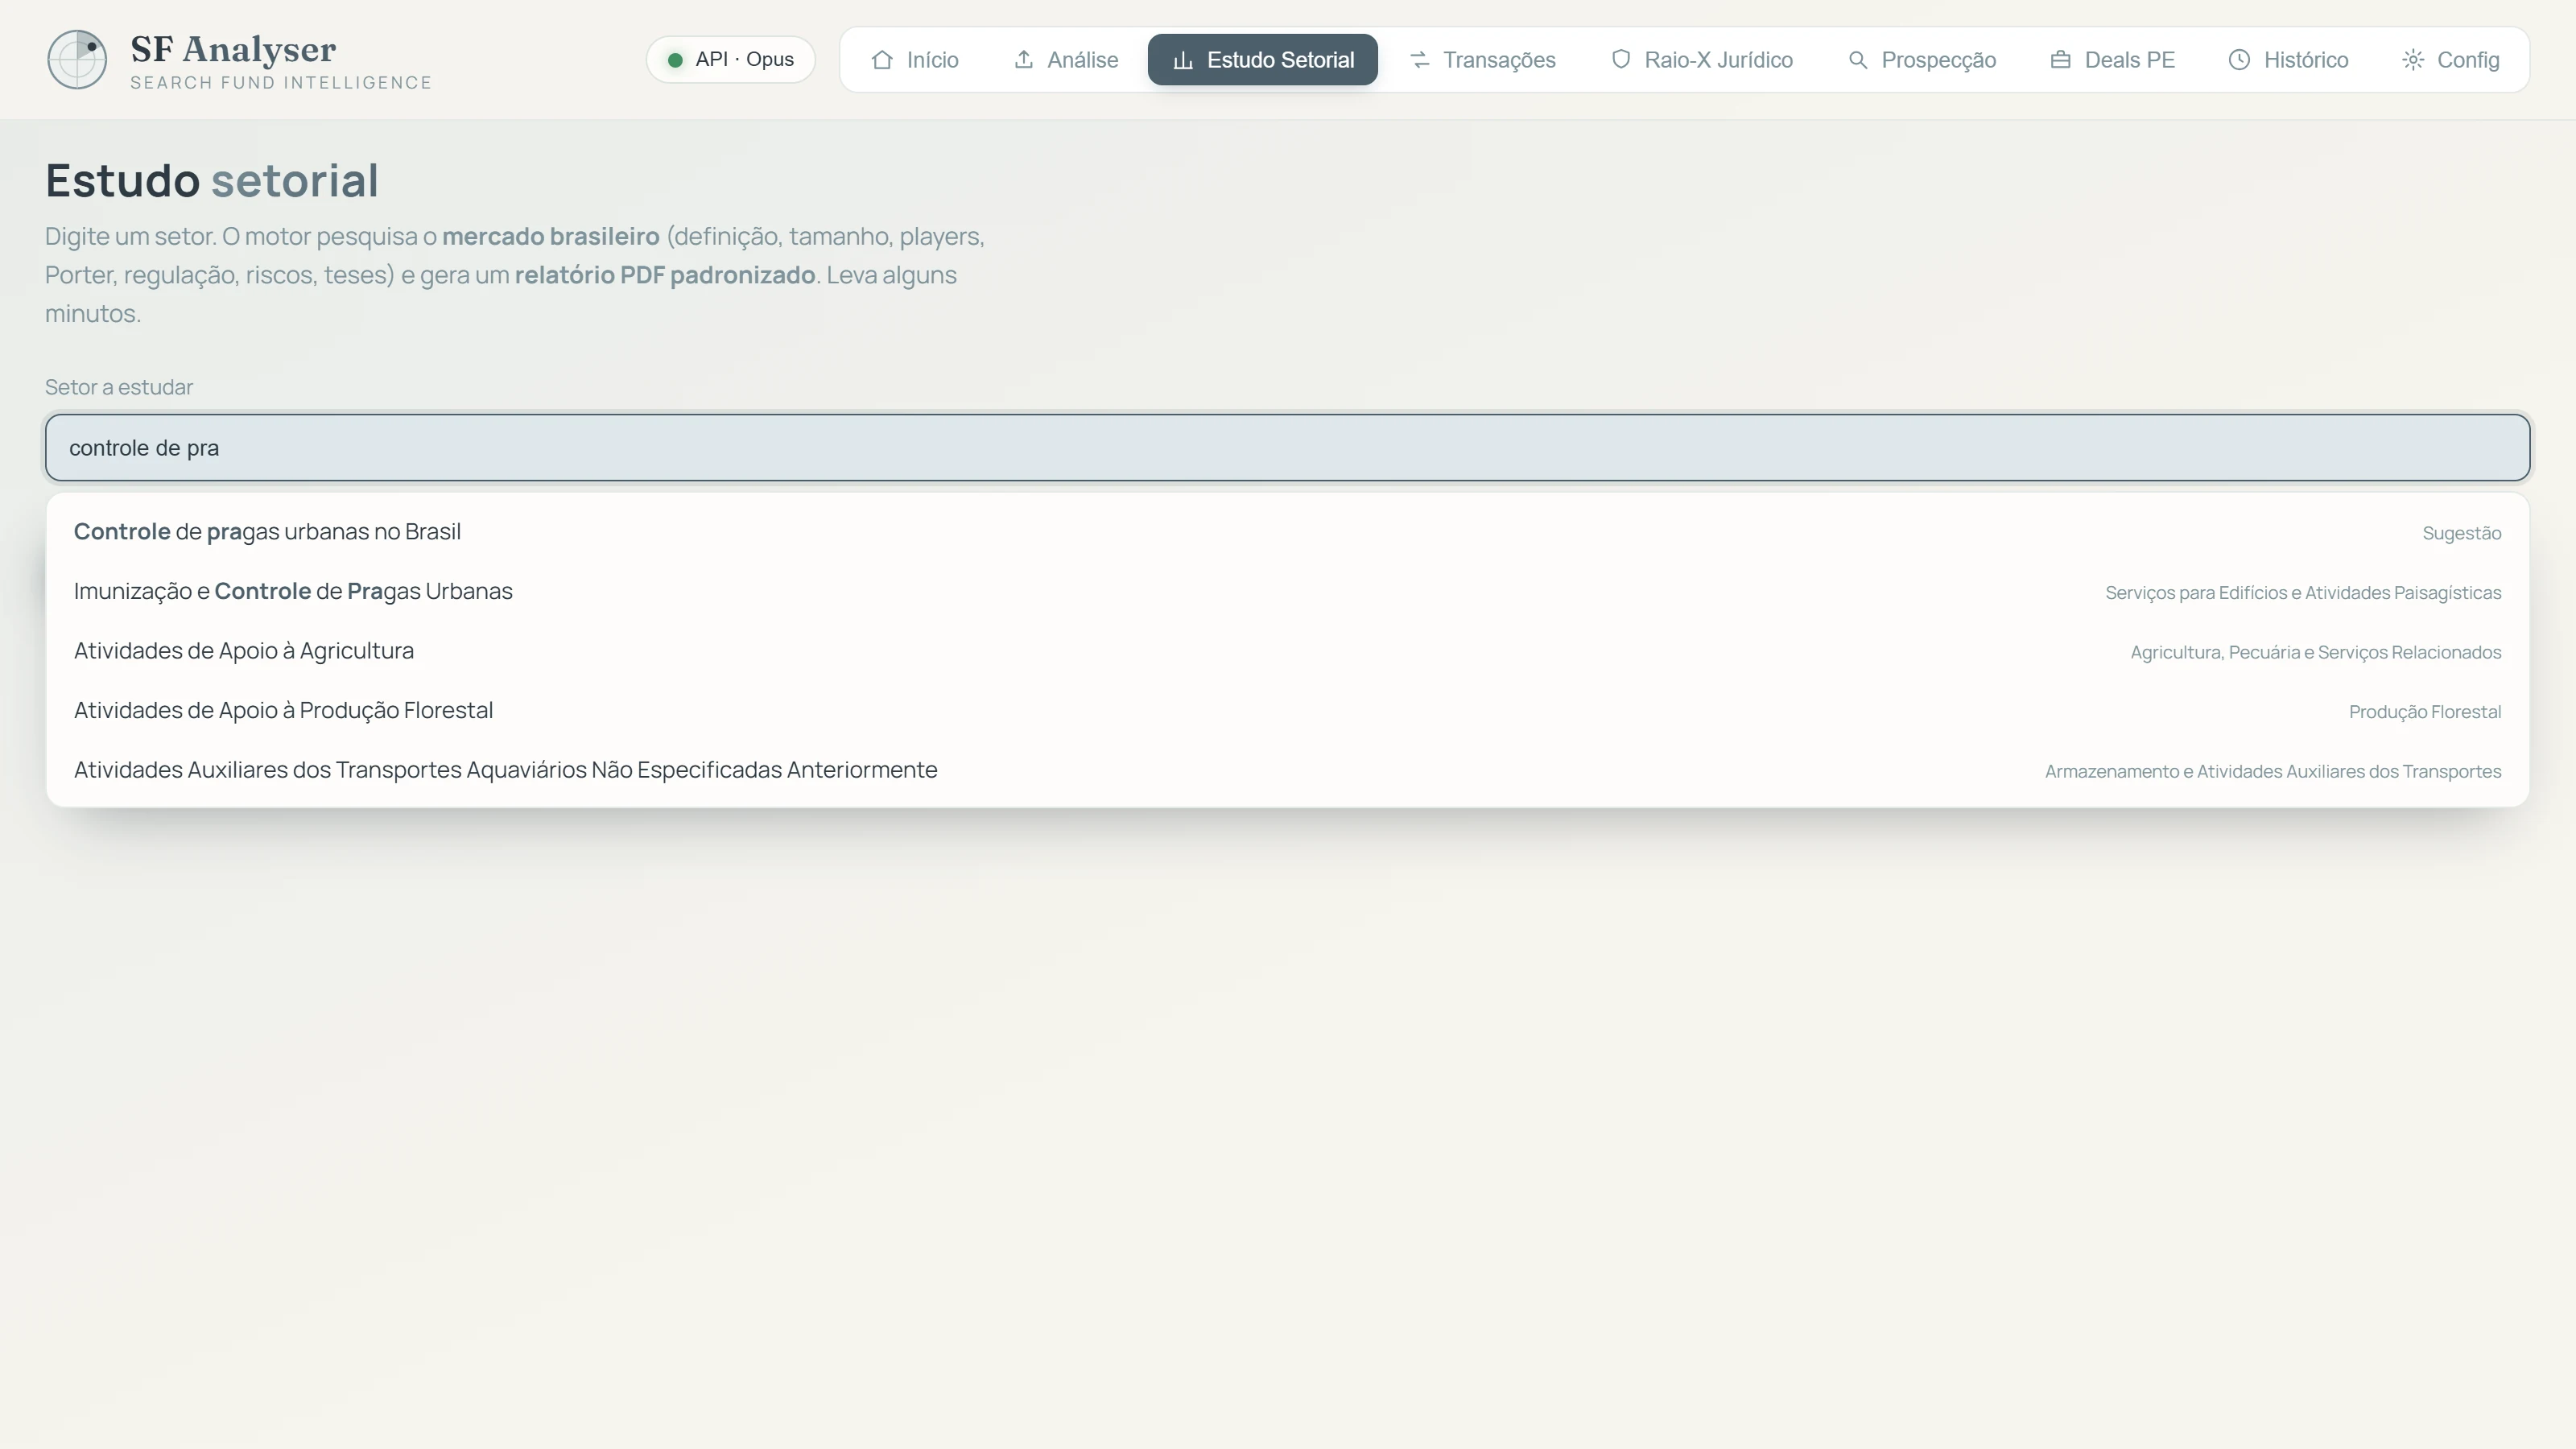Click the SF Analyser title text

click(x=233, y=49)
